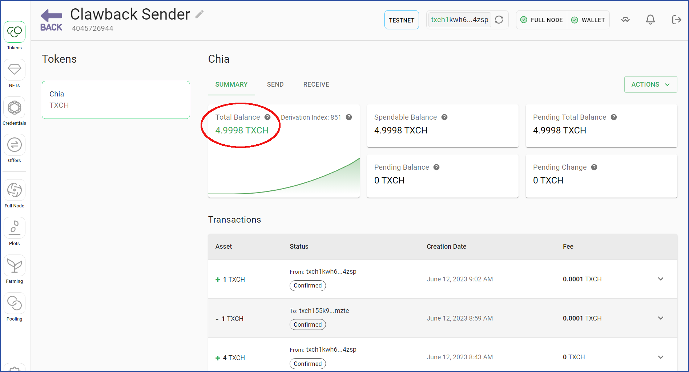Screen dimensions: 689x372
Task: Open the Farming sidebar section
Action: (x=15, y=269)
